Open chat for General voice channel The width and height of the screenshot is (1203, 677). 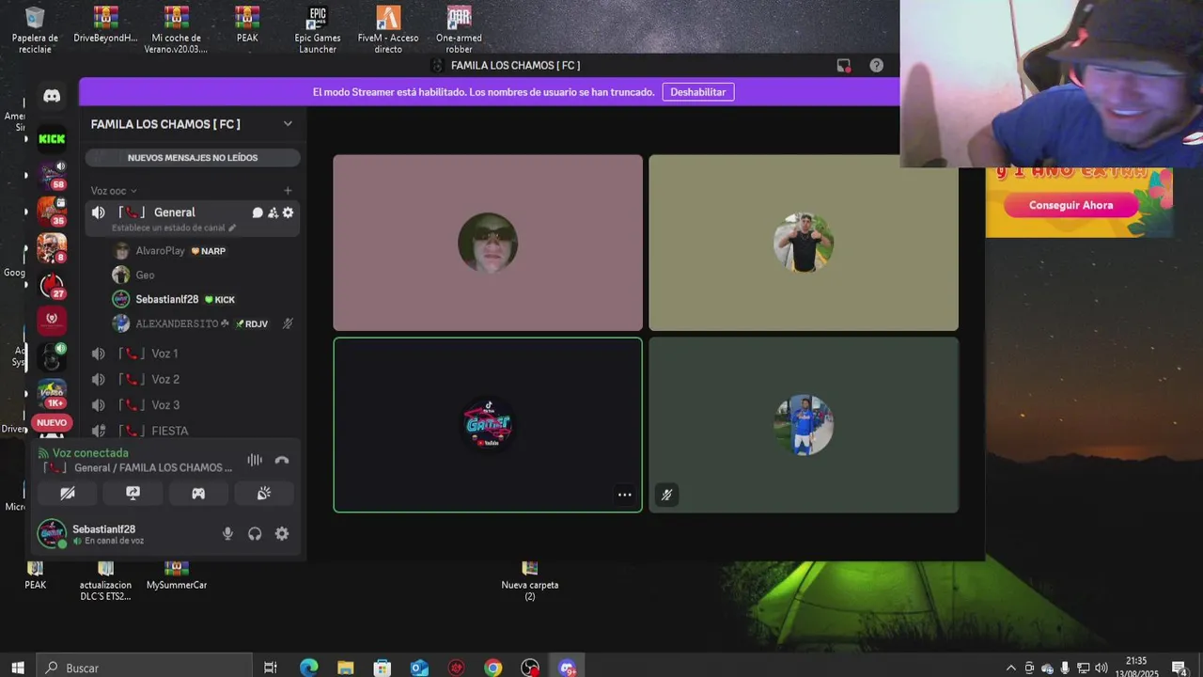point(258,213)
